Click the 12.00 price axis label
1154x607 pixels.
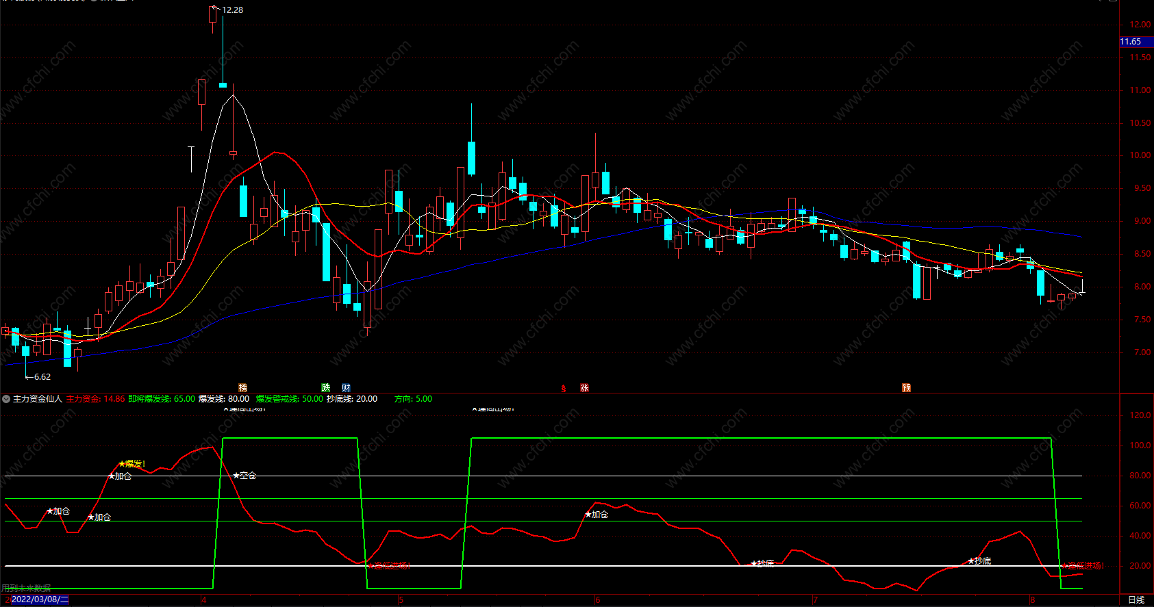1140,25
